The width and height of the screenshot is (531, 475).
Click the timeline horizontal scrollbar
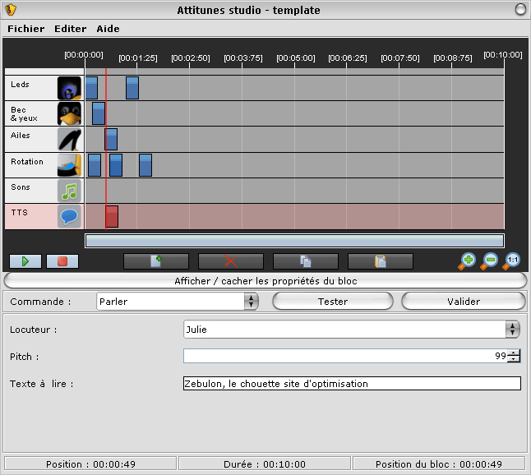(x=294, y=241)
